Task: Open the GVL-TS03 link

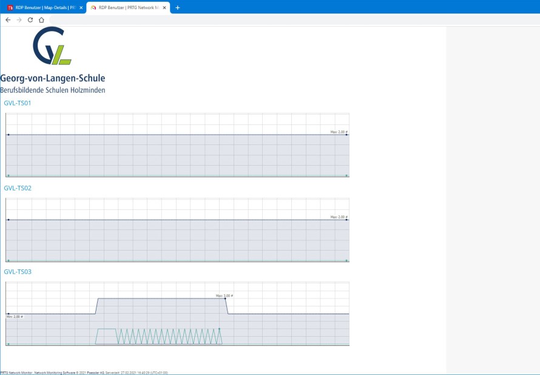Action: point(18,272)
